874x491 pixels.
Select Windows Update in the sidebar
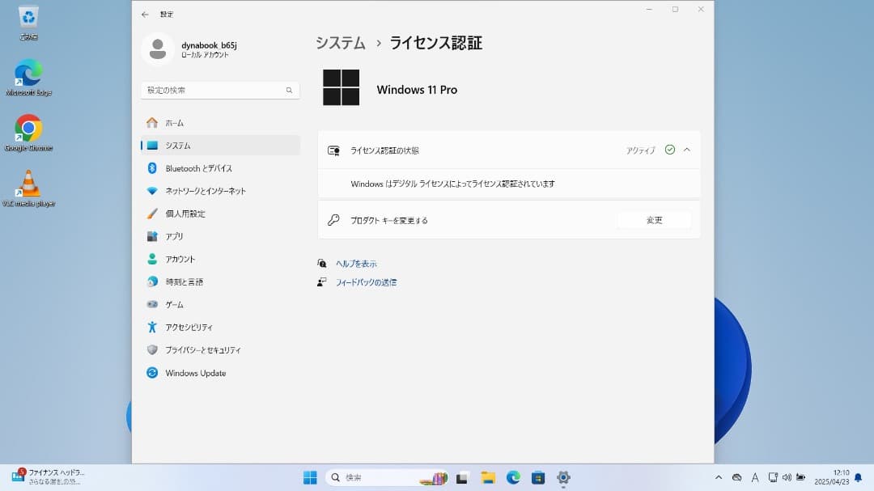[194, 373]
